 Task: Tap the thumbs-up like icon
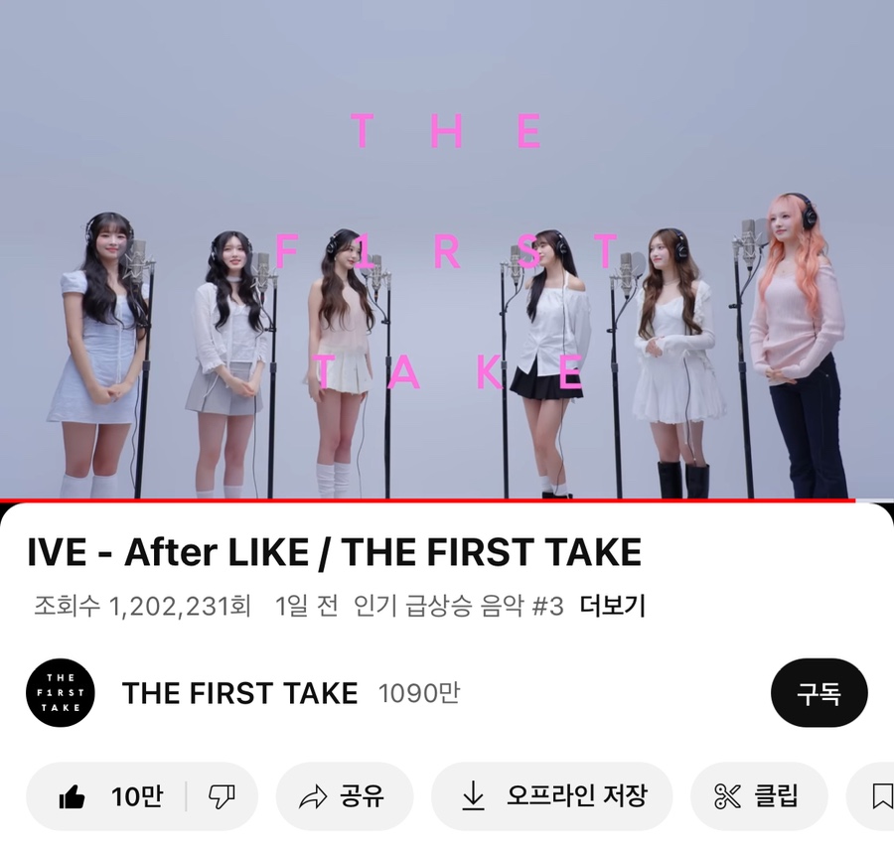72,796
